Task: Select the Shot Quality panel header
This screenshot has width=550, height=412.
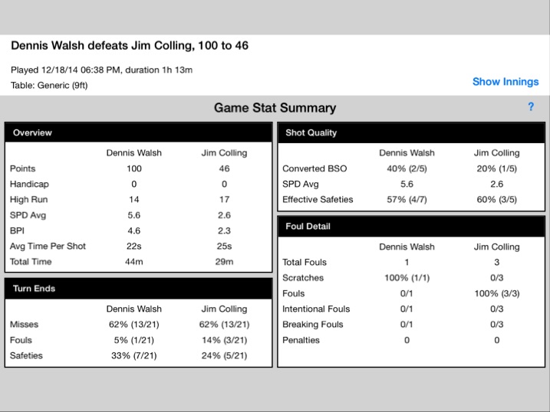Action: (411, 132)
